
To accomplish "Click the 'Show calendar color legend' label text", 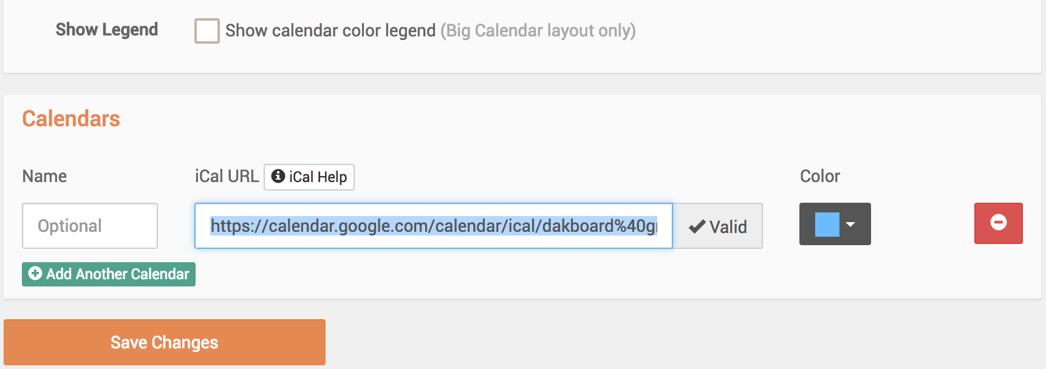I will (x=330, y=30).
